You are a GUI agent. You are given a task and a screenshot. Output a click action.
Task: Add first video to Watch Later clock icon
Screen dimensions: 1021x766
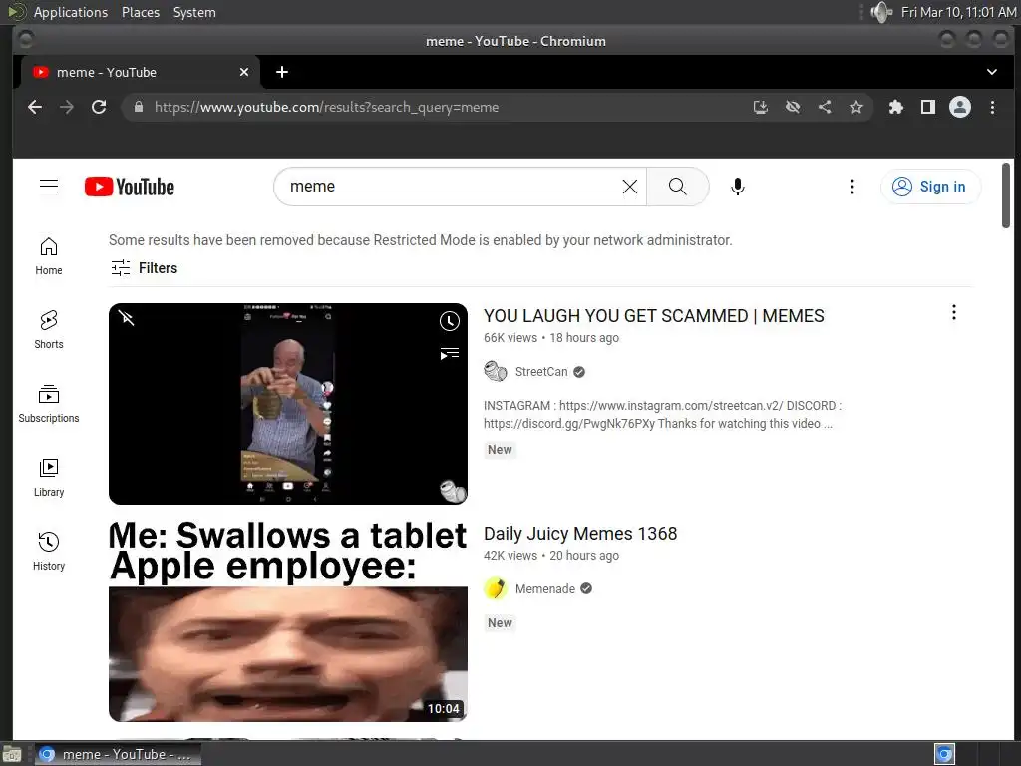[450, 321]
